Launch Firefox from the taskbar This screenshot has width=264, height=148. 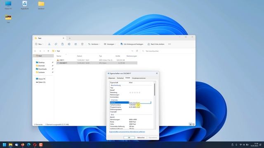(x=23, y=145)
